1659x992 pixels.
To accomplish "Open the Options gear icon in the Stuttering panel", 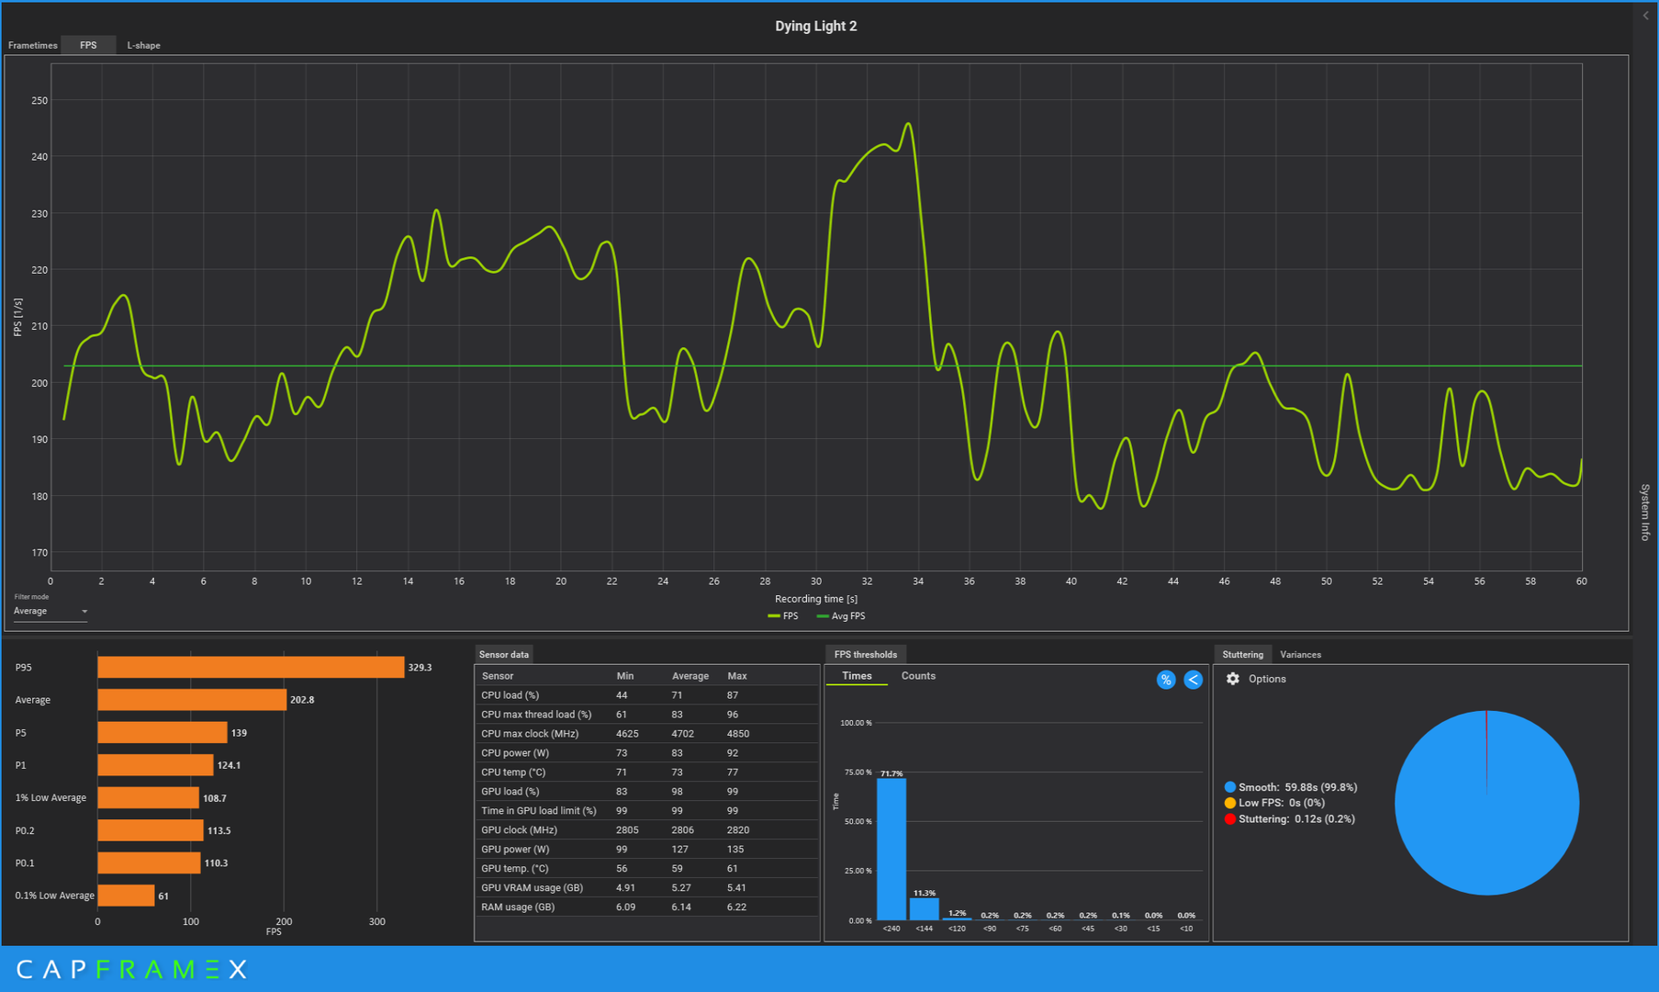I will coord(1233,679).
